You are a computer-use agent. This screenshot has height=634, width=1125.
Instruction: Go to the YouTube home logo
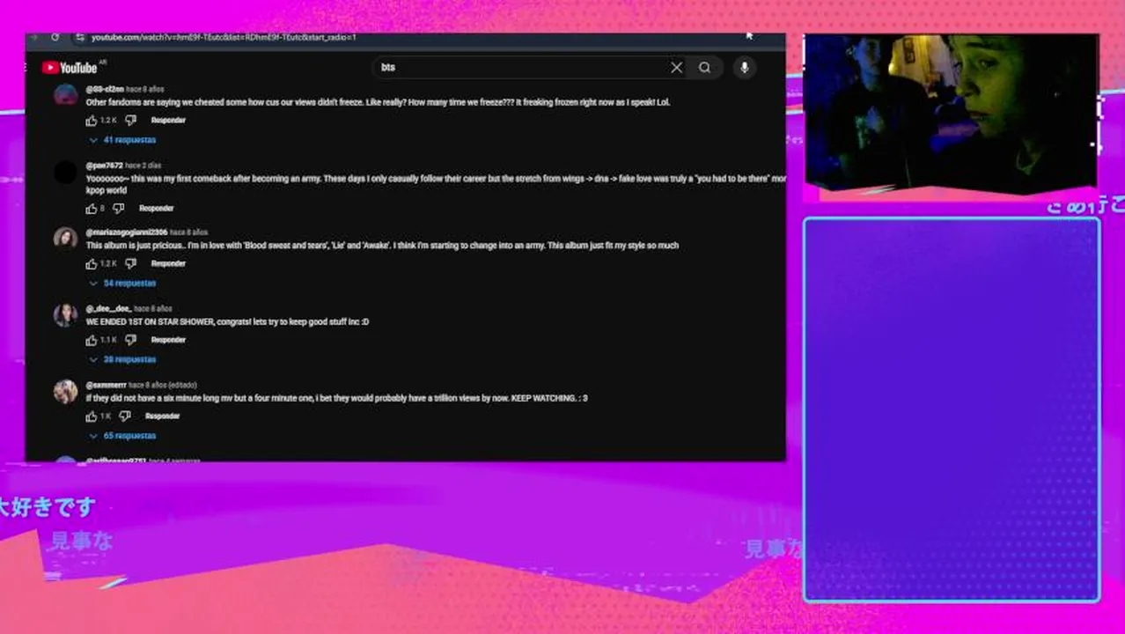tap(70, 68)
